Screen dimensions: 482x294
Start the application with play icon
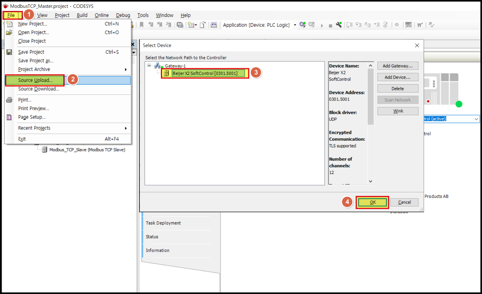click(322, 25)
